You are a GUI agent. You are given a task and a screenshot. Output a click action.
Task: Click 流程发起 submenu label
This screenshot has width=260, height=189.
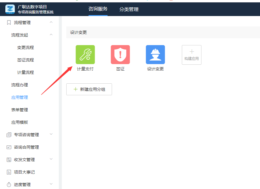(x=20, y=35)
